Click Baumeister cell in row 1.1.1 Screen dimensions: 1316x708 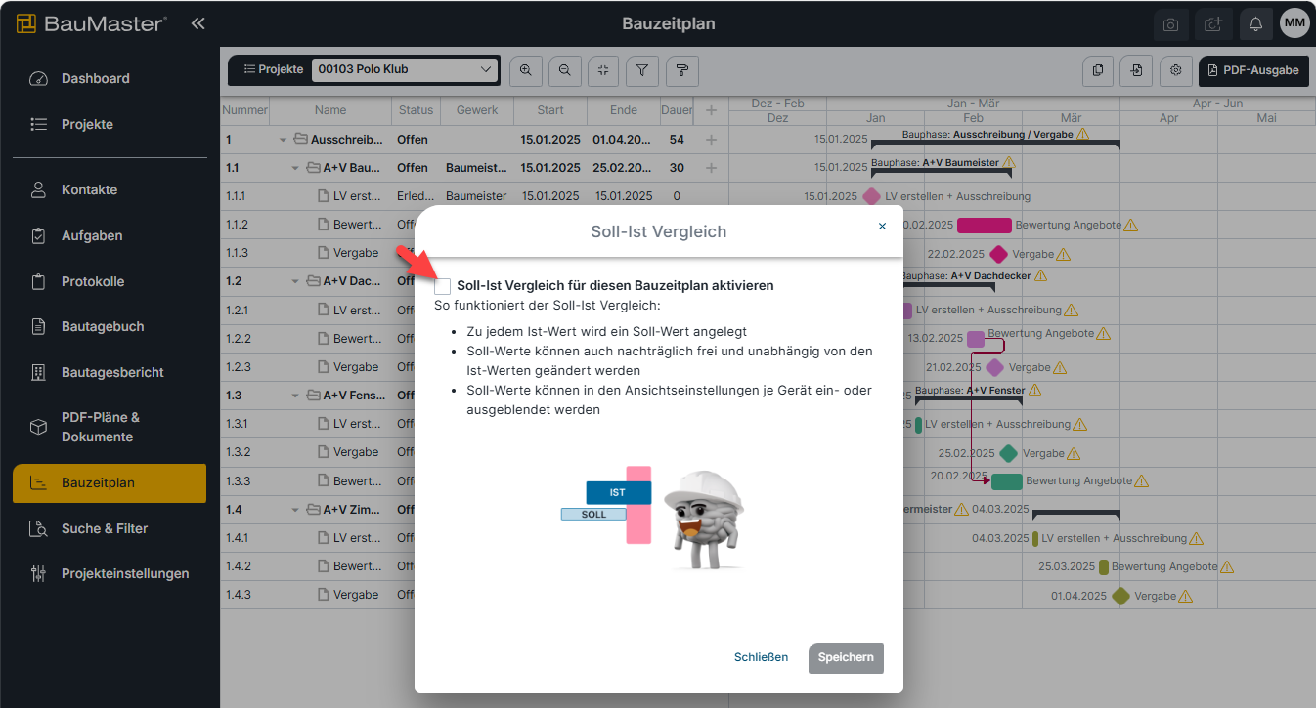[477, 196]
